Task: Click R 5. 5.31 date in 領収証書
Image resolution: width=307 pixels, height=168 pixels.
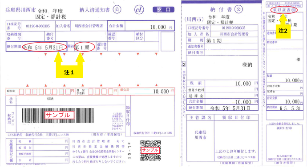Action: [x=290, y=108]
